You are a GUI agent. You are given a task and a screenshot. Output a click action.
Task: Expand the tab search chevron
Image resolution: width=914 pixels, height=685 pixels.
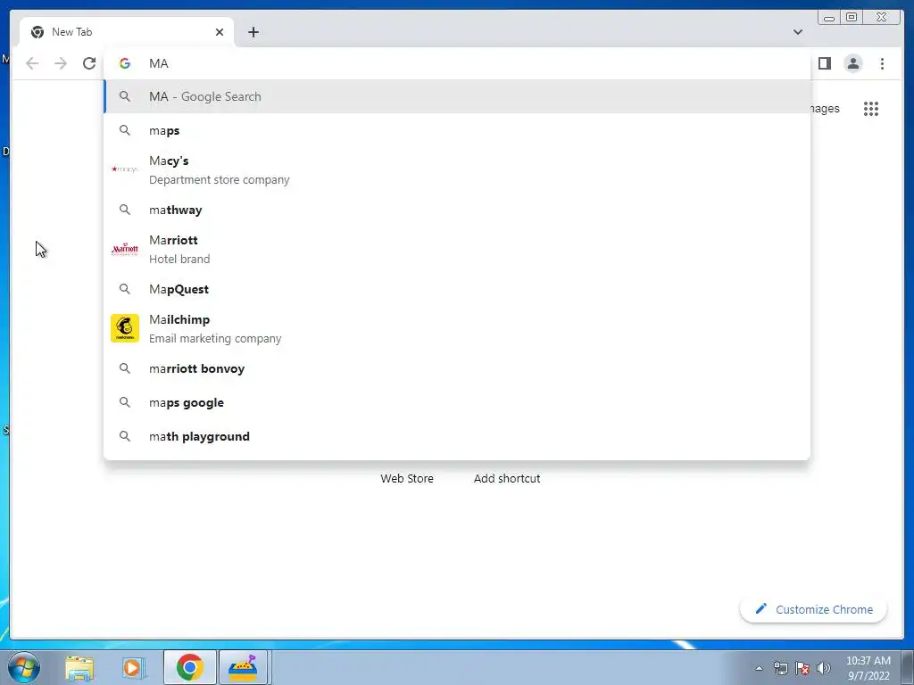[797, 32]
